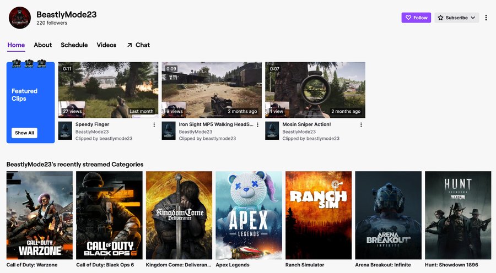Viewport: 496px width, 273px height.
Task: Pop out the Chat link
Action: [138, 45]
